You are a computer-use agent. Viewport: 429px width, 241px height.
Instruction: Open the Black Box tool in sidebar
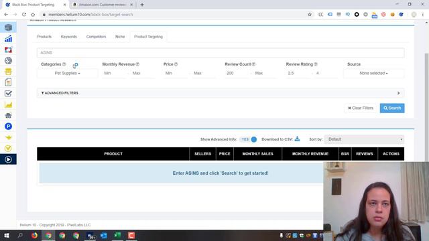pyautogui.click(x=8, y=27)
